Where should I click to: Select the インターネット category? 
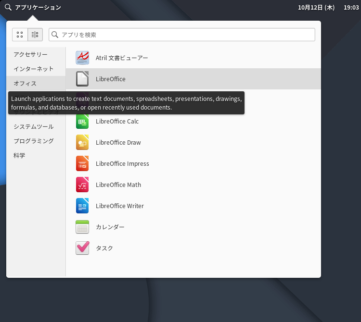coord(36,69)
